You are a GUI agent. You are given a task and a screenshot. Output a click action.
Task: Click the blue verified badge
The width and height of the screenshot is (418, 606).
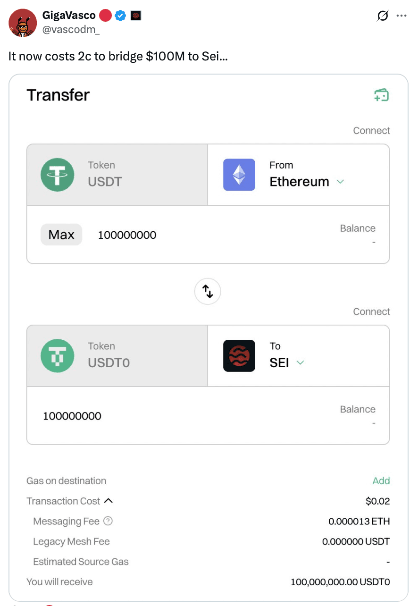click(x=120, y=16)
